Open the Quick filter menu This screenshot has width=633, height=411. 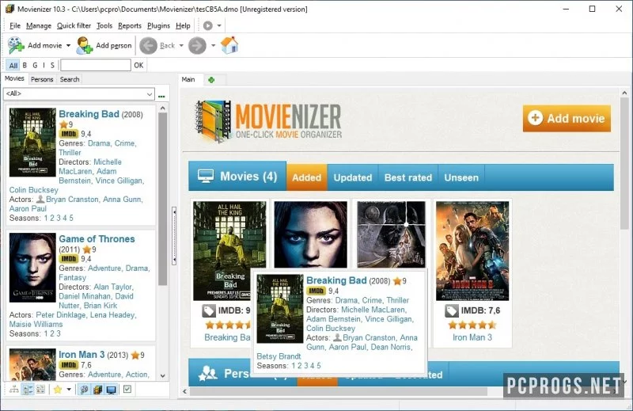[x=74, y=25]
